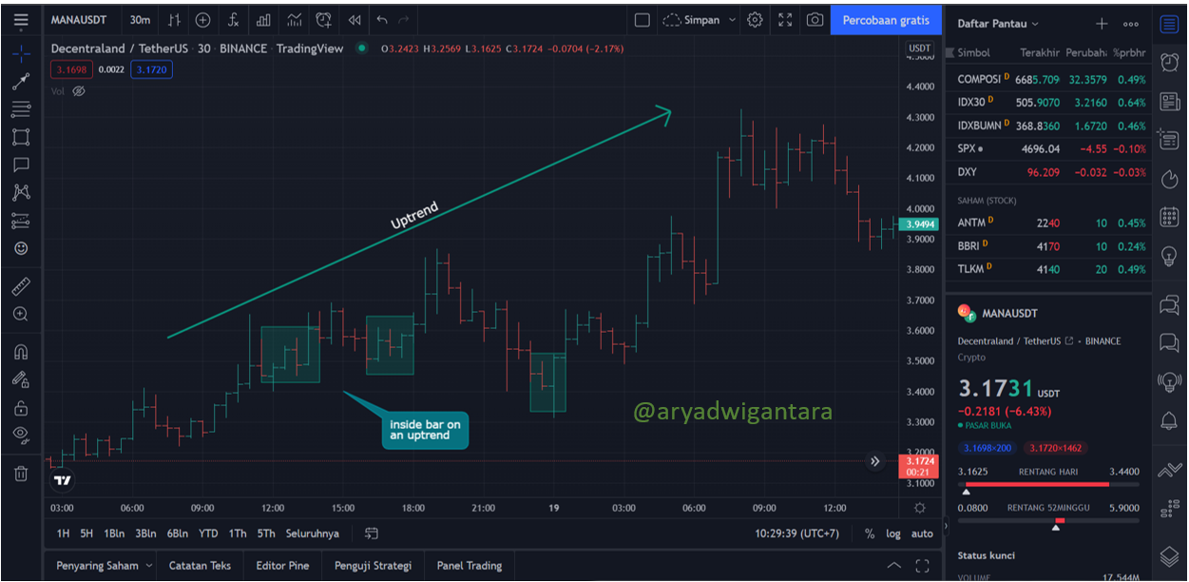Open the Fibonacci retracement tools
This screenshot has width=1189, height=582.
click(x=21, y=109)
